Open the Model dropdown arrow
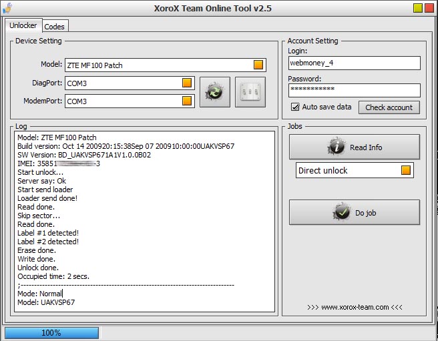438x341 pixels. 258,65
